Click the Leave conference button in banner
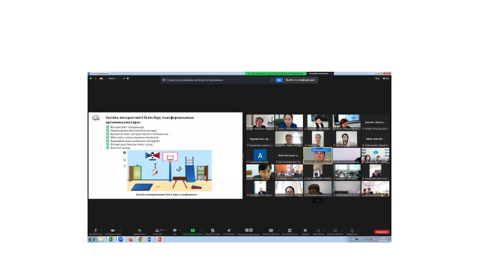This screenshot has width=479, height=269. [300, 80]
